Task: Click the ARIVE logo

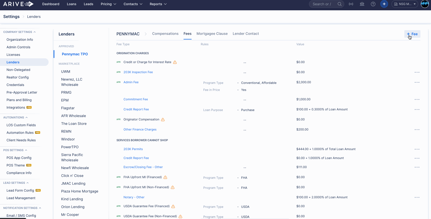Action: pyautogui.click(x=18, y=4)
